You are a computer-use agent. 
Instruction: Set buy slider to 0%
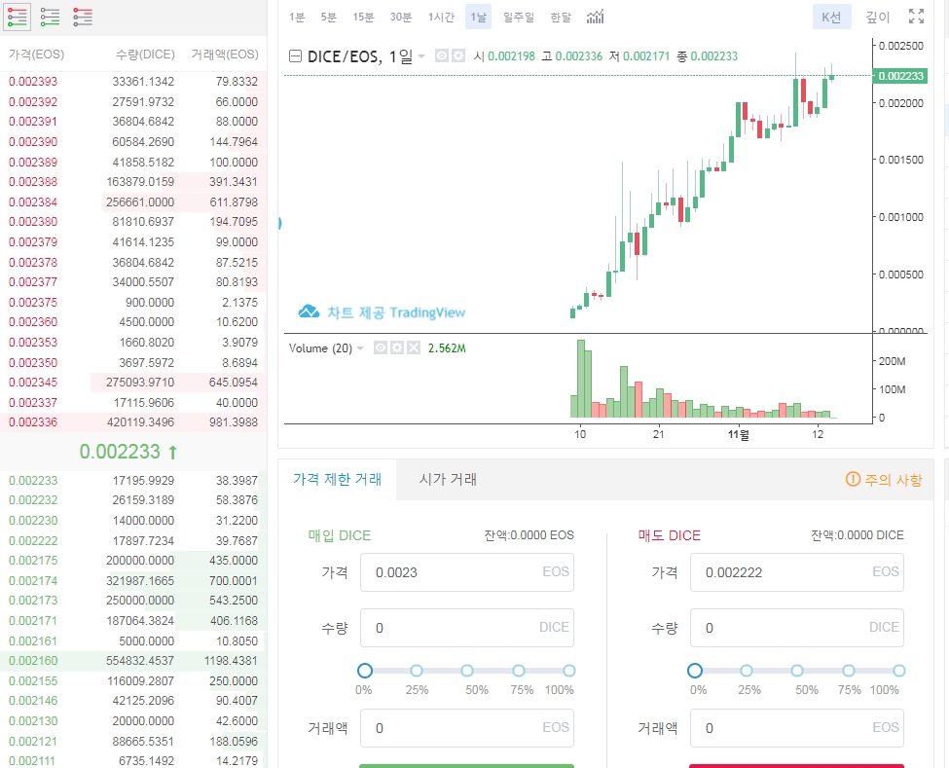click(x=364, y=671)
